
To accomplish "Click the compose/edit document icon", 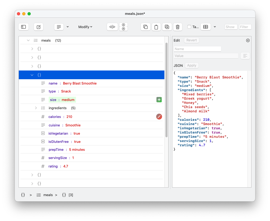I will 38,27.
